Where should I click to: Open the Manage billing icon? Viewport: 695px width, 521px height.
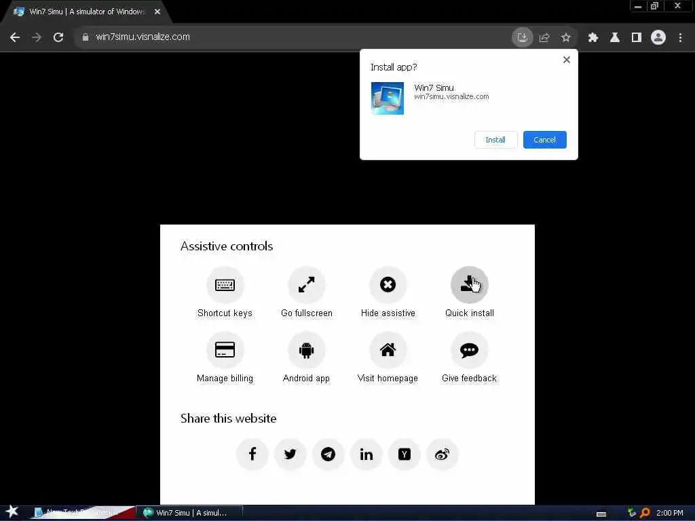click(x=225, y=349)
